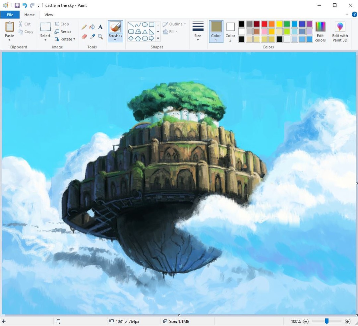358x326 pixels.
Task: Click the Crop button
Action: tap(62, 24)
